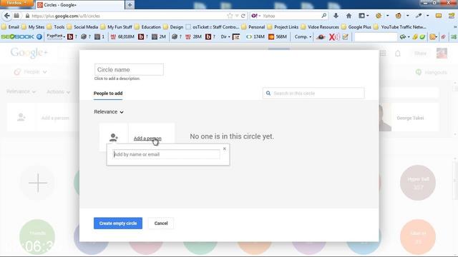Click the notepad pencil icon in SEO toolbar
This screenshot has height=257, width=458.
345,36
